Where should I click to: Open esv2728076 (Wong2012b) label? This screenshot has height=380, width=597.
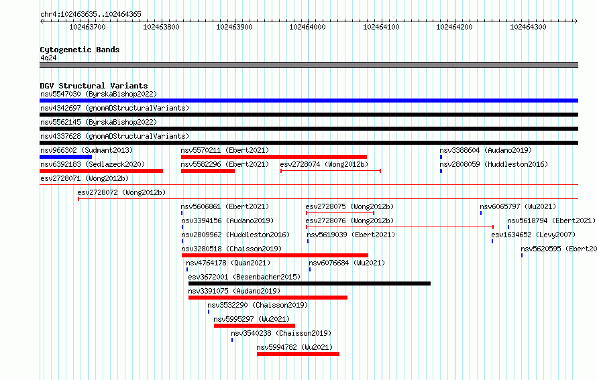coord(349,220)
